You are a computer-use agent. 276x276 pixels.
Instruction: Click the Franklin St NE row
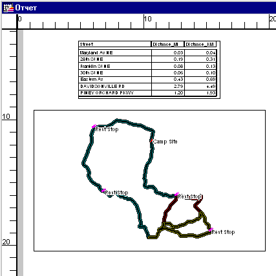(147, 66)
